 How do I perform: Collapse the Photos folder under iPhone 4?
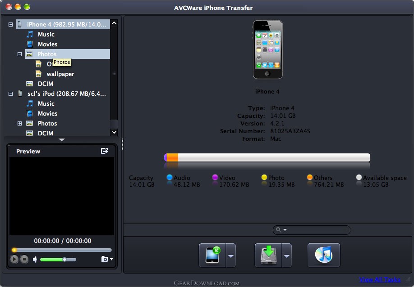(19, 54)
